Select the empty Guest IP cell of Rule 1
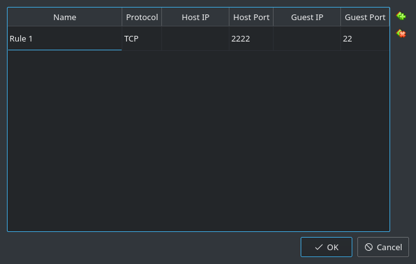 (x=307, y=39)
